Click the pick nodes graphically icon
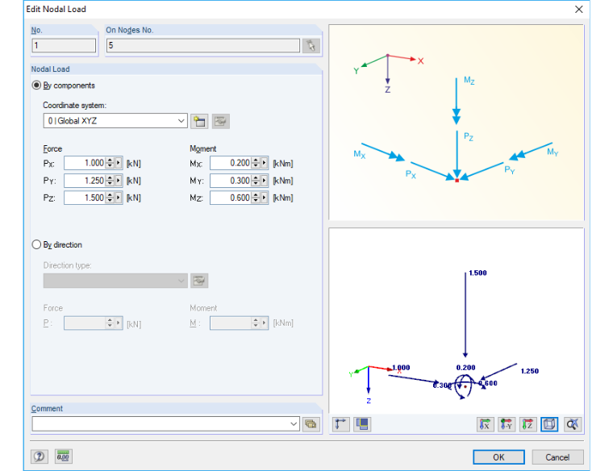Viewport: 613px width, 471px height. 311,46
